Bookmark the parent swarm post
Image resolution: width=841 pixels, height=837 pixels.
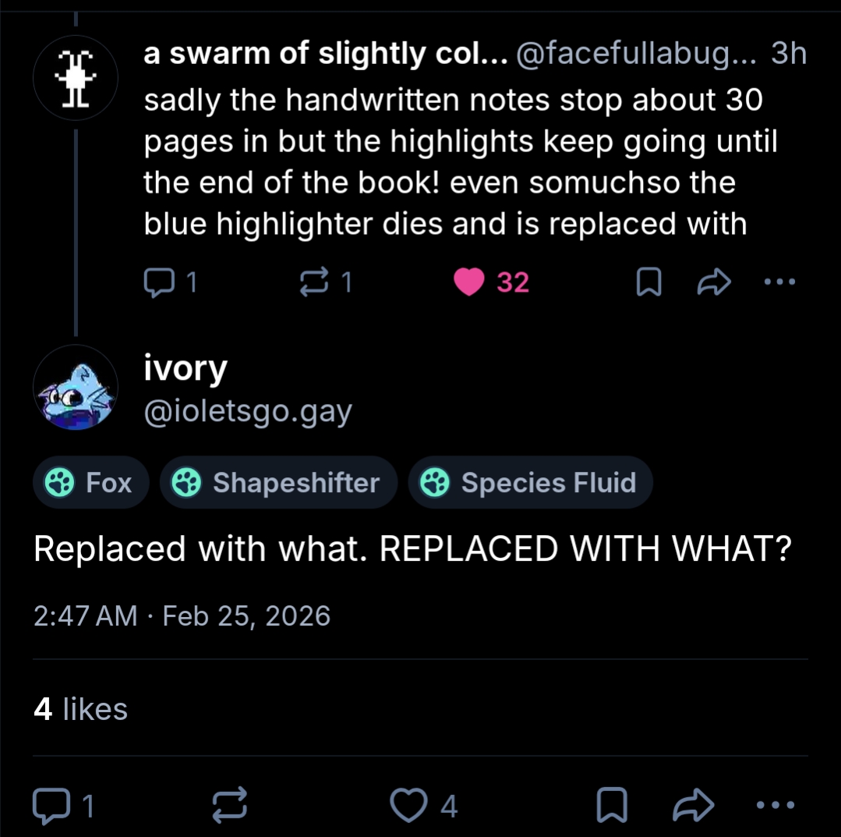coord(648,282)
